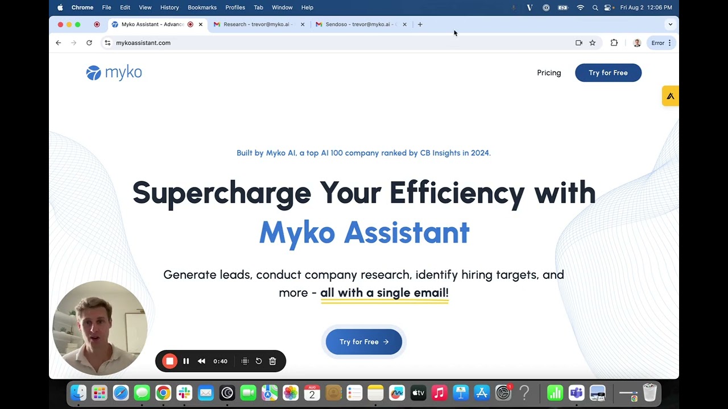
Task: Open the Chrome three-dot menu
Action: 670,43
